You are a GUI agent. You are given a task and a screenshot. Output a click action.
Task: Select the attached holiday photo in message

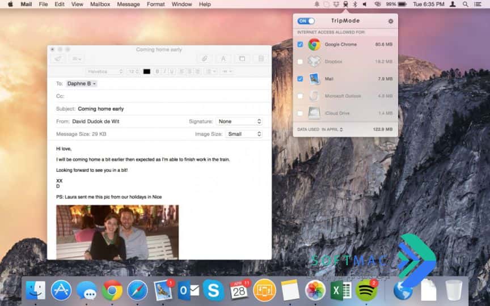click(x=117, y=232)
